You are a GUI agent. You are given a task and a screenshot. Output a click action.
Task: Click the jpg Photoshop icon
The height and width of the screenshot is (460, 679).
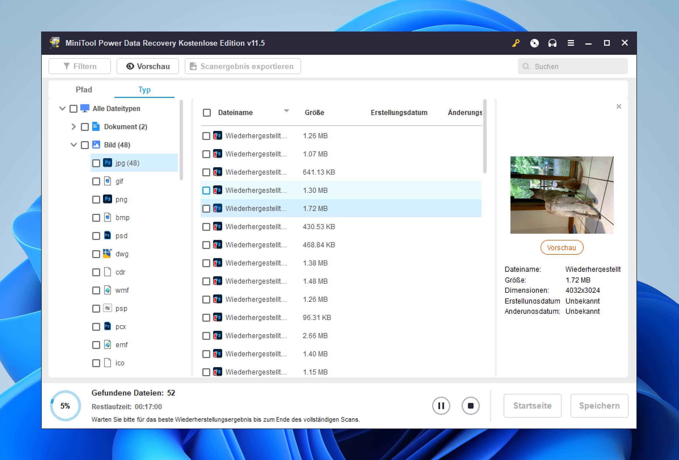(107, 163)
